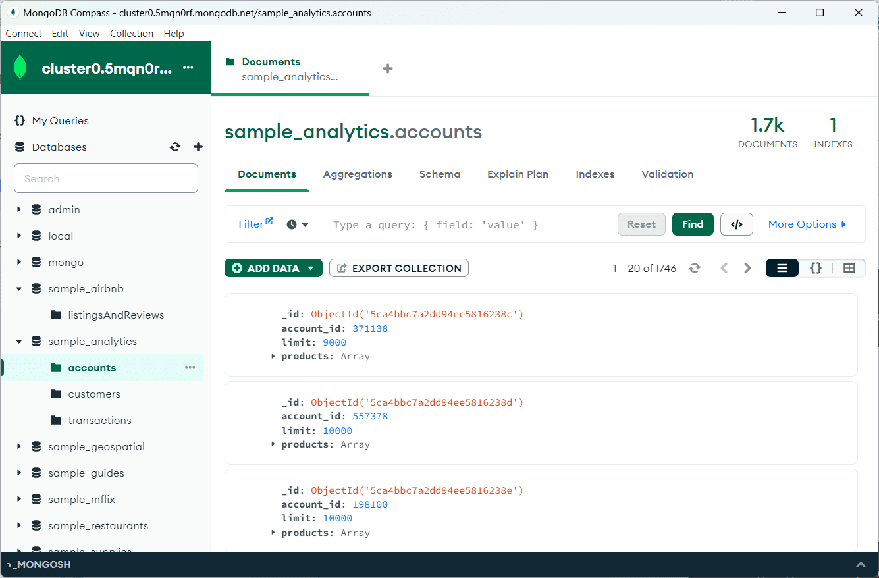This screenshot has width=879, height=578.
Task: Open a new tab with plus button
Action: coord(388,68)
